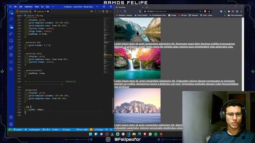
Task: Open the Thunder Client lightning icon
Action: pyautogui.click(x=11, y=55)
